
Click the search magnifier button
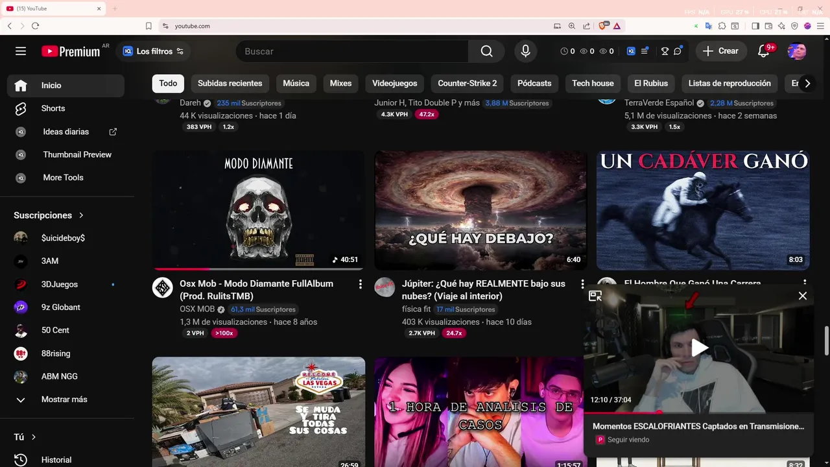click(487, 51)
